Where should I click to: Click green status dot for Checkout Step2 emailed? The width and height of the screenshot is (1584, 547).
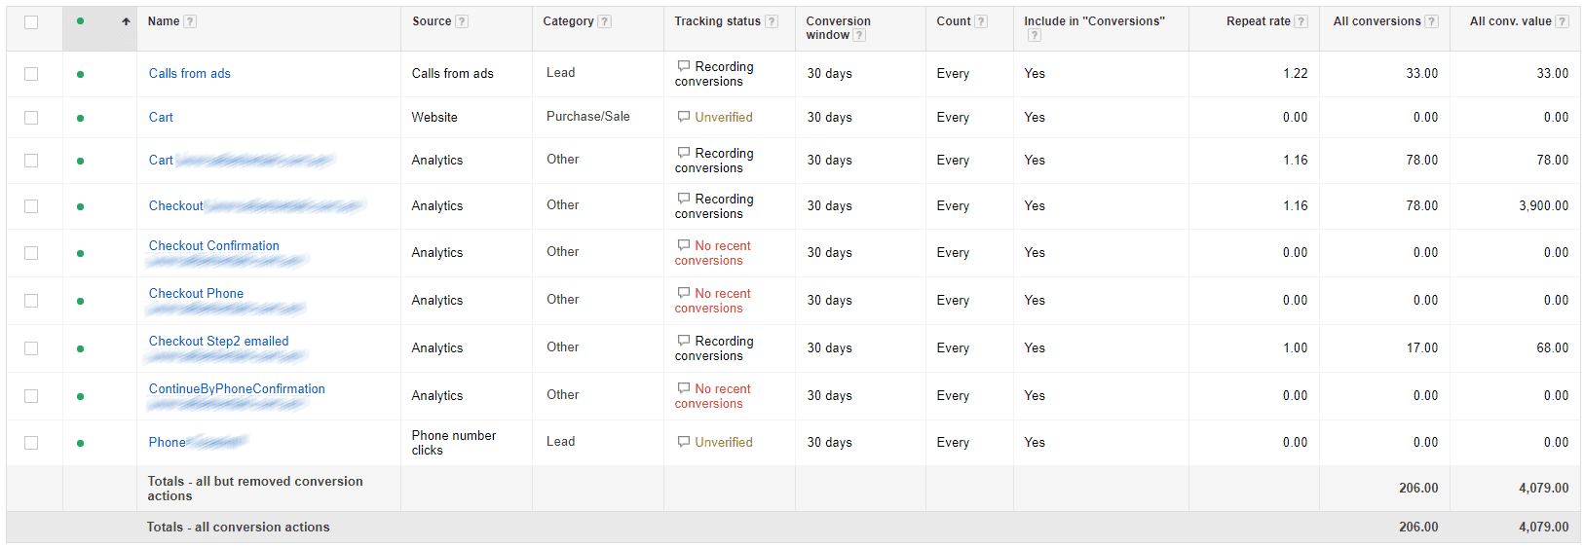click(80, 348)
